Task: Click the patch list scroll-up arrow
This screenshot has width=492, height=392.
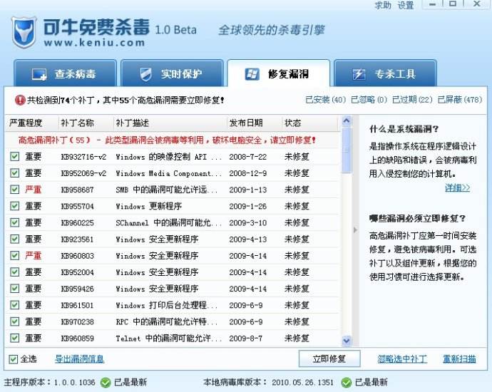Action: point(347,121)
